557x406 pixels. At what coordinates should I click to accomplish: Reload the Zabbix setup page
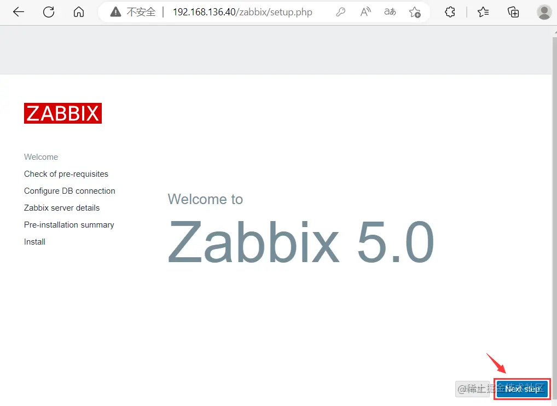pos(49,12)
